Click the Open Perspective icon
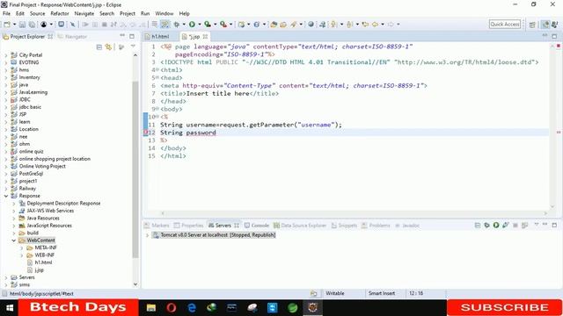 [532, 25]
